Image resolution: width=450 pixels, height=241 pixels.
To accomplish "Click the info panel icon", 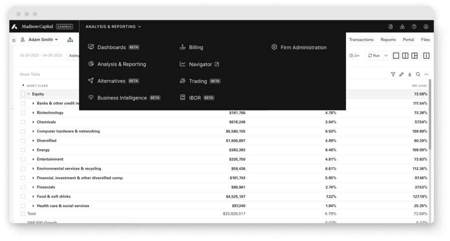I will click(x=426, y=55).
